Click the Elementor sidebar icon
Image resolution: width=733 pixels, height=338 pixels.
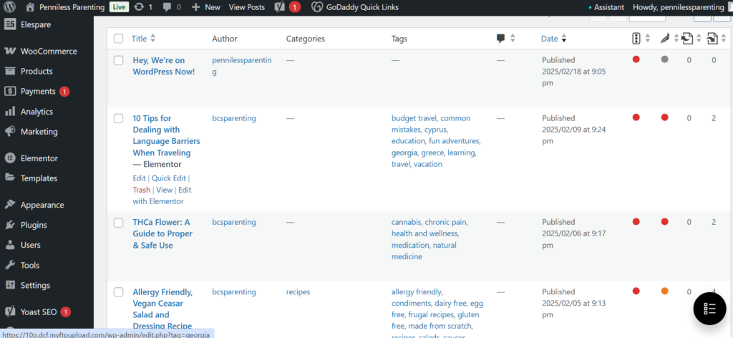point(10,158)
